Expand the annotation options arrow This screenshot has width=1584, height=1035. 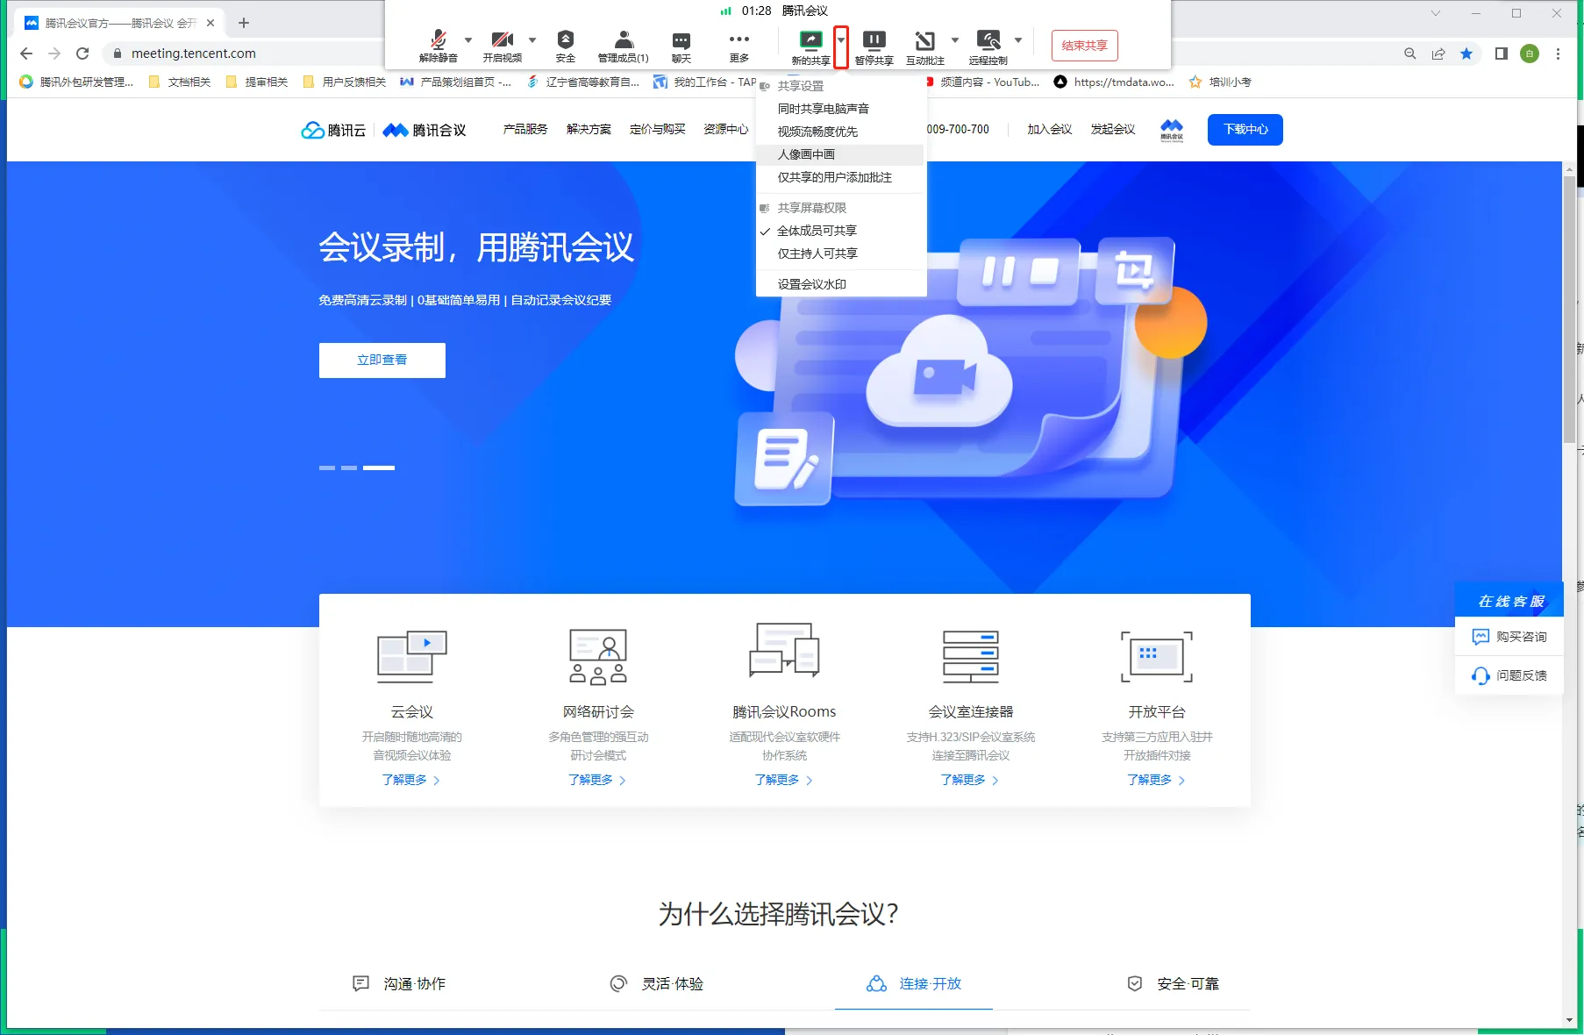click(955, 40)
